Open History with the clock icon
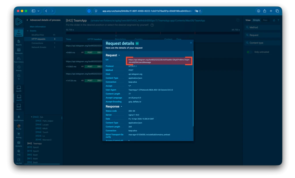295x178 pixels. point(19,67)
